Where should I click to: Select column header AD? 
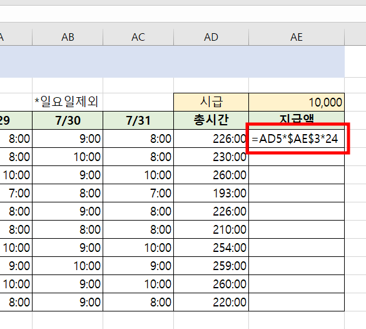click(x=211, y=37)
